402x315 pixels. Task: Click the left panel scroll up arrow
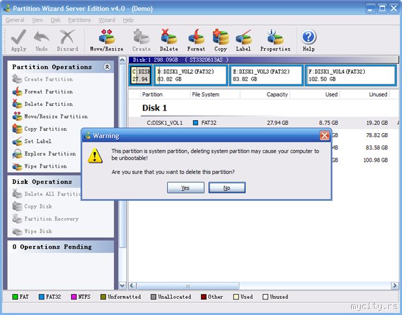(x=122, y=60)
